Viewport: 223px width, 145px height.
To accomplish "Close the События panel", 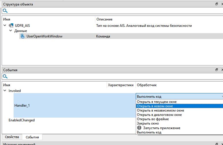I will click(x=222, y=70).
